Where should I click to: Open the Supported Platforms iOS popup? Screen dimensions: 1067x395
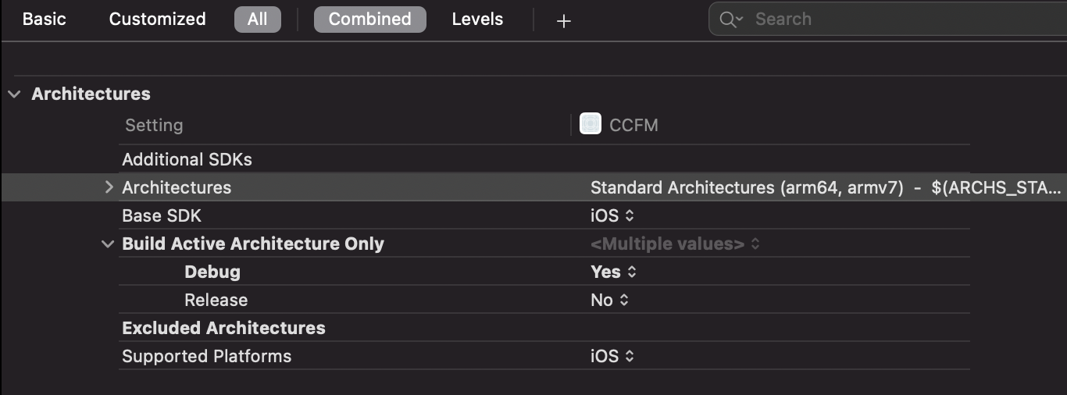[612, 356]
